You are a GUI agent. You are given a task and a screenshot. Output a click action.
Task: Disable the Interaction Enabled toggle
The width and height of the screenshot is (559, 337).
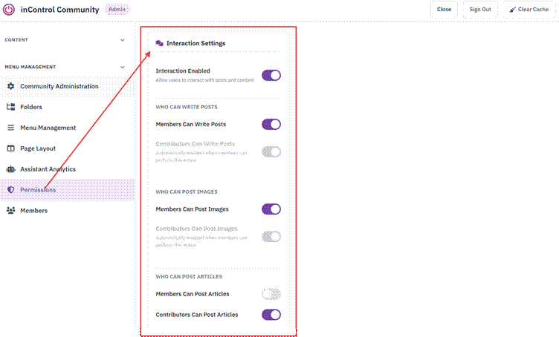point(271,76)
